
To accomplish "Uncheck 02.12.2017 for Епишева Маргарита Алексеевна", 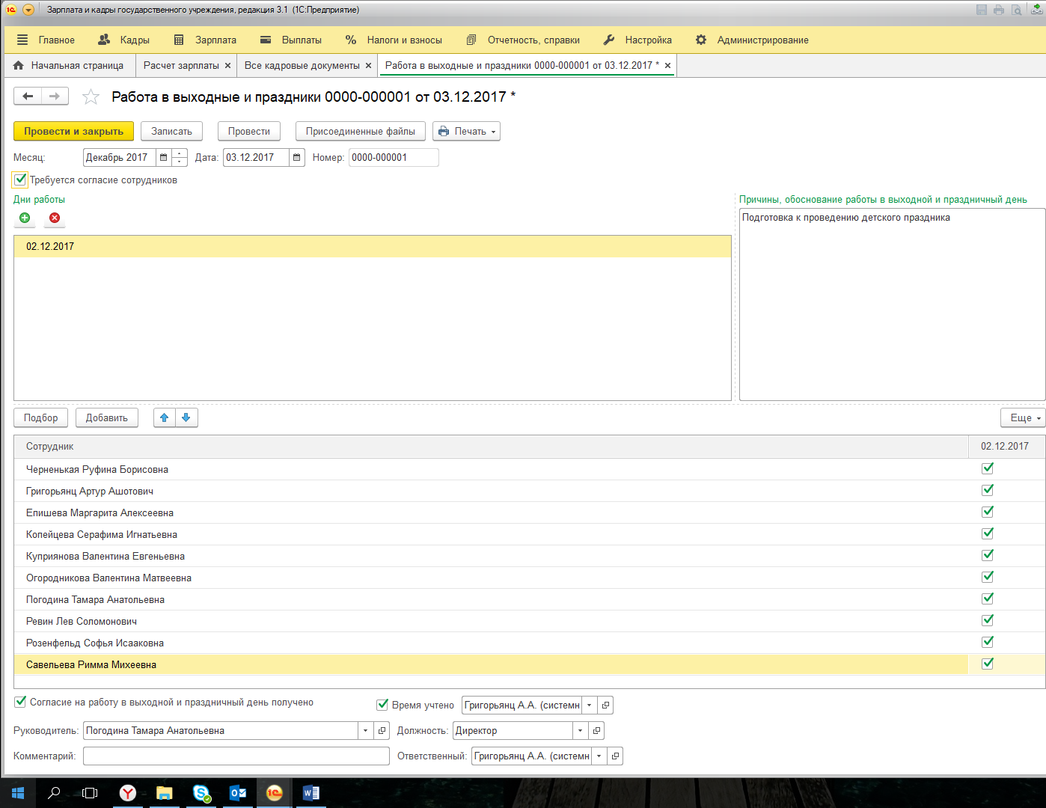I will click(x=988, y=512).
